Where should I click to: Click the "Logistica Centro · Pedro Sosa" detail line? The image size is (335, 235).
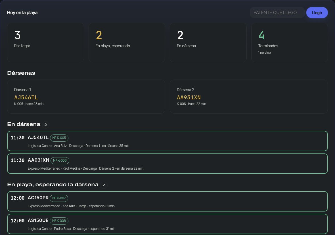click(72, 228)
